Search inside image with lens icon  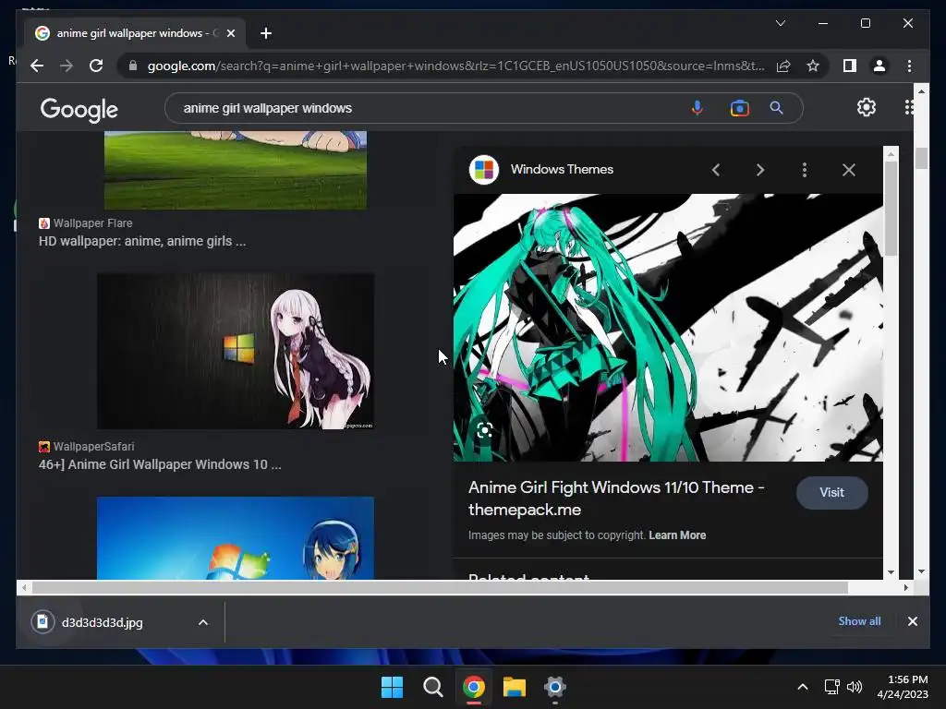click(x=484, y=430)
